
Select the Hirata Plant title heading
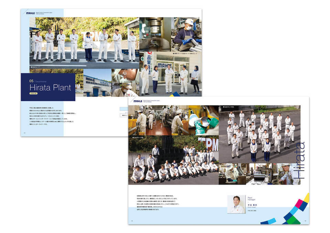pyautogui.click(x=47, y=88)
